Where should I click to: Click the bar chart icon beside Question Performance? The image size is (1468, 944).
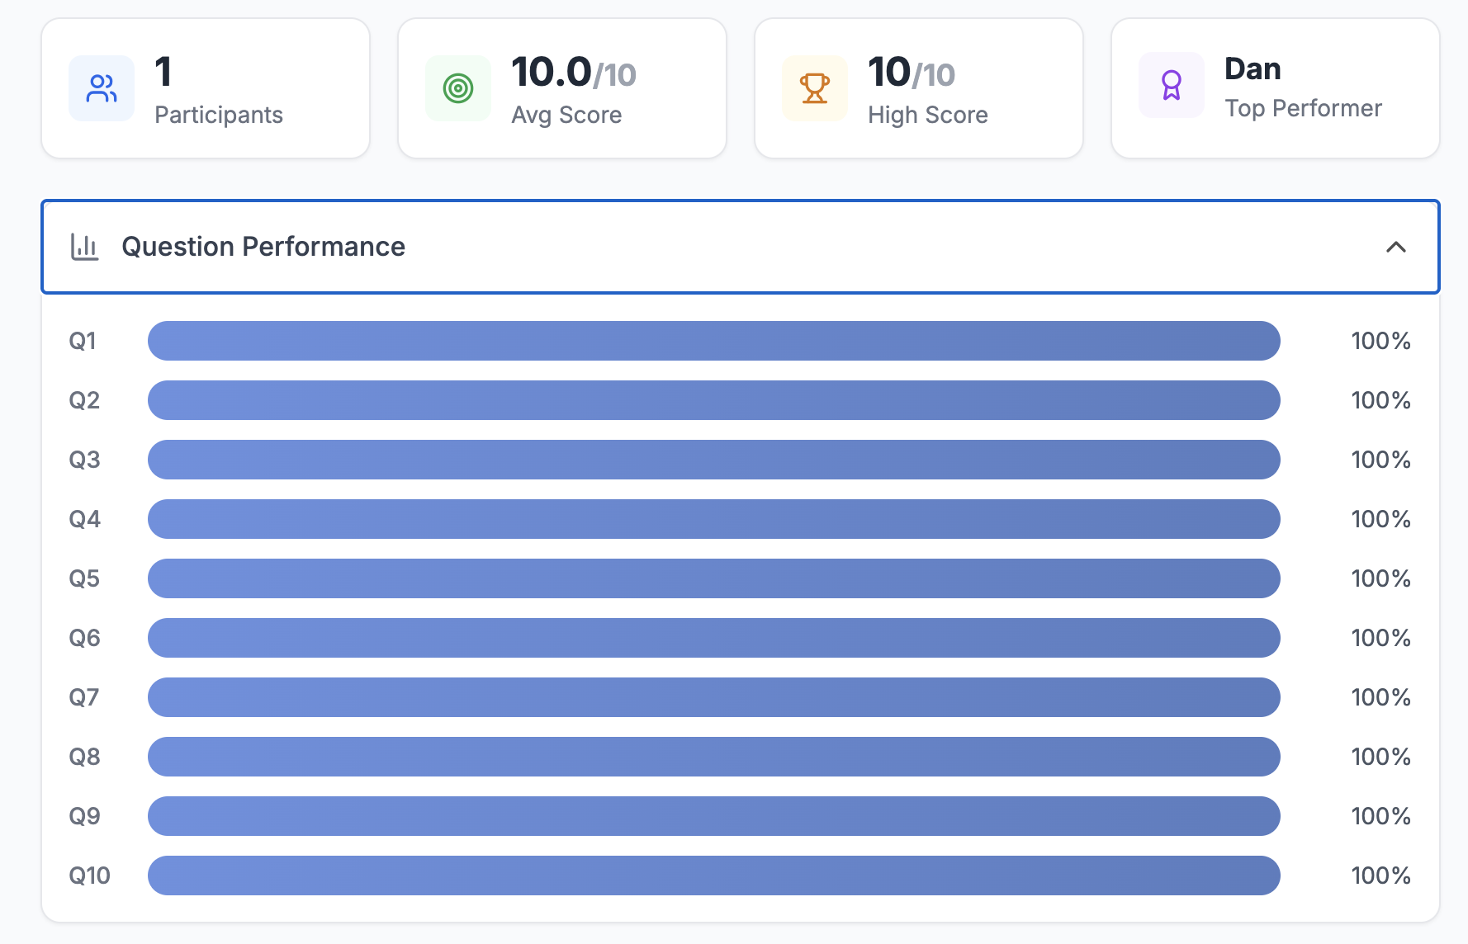click(84, 247)
